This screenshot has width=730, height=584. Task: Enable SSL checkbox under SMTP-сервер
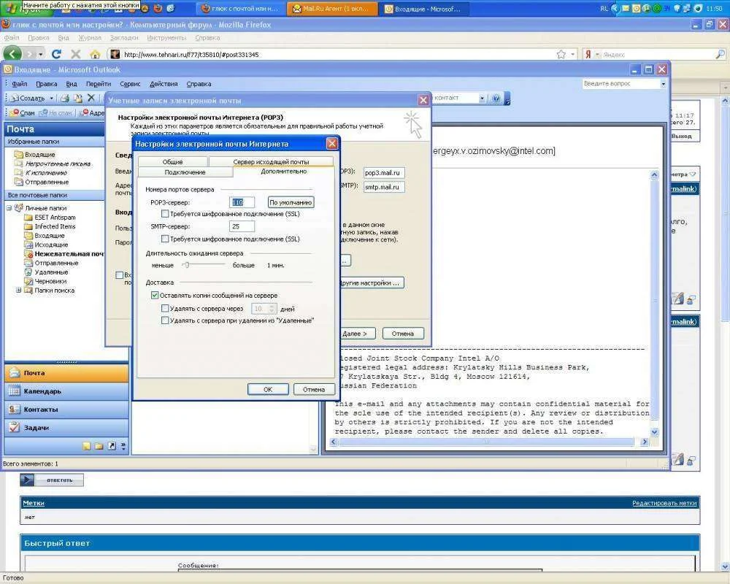165,239
